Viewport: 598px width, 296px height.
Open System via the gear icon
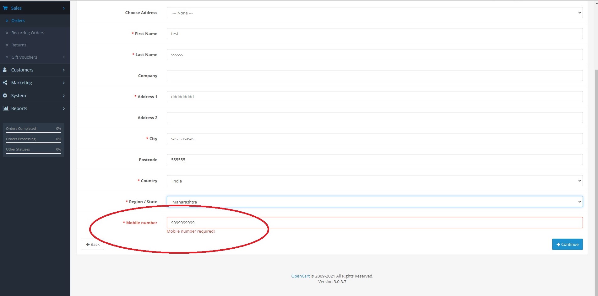(x=5, y=95)
